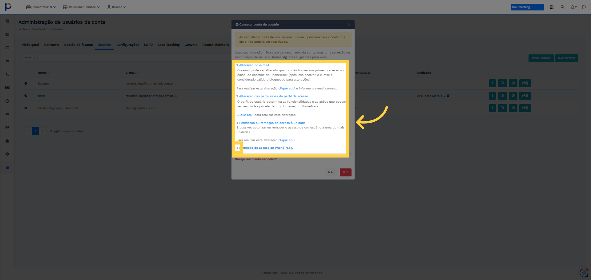Open the puzzle piece integrations icon
Screen dimensions: 591x280
click(x=7, y=141)
